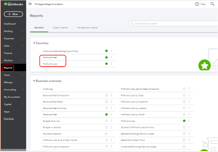The height and width of the screenshot is (152, 218).
Task: Open Help via question mark icon
Action: (x=197, y=4)
